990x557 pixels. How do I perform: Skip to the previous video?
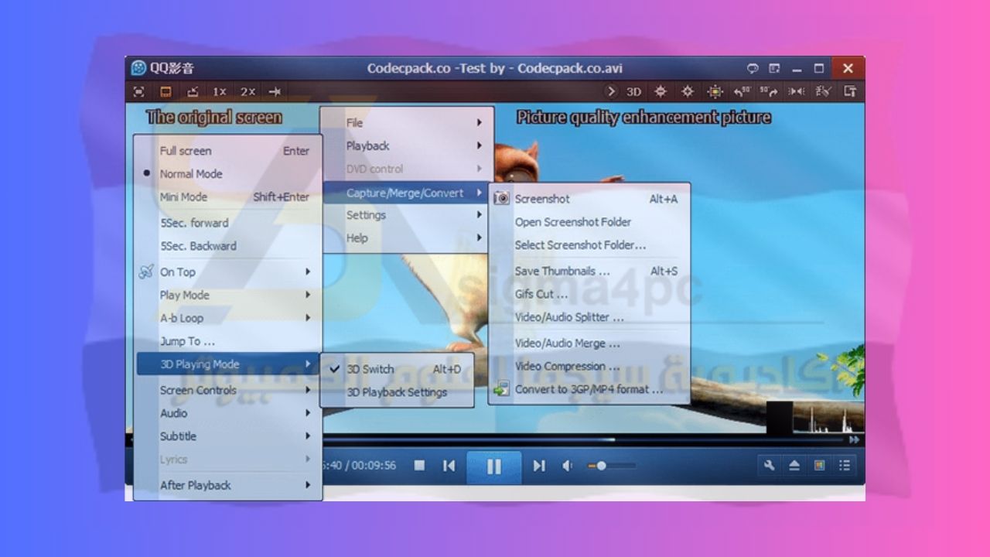coord(449,466)
